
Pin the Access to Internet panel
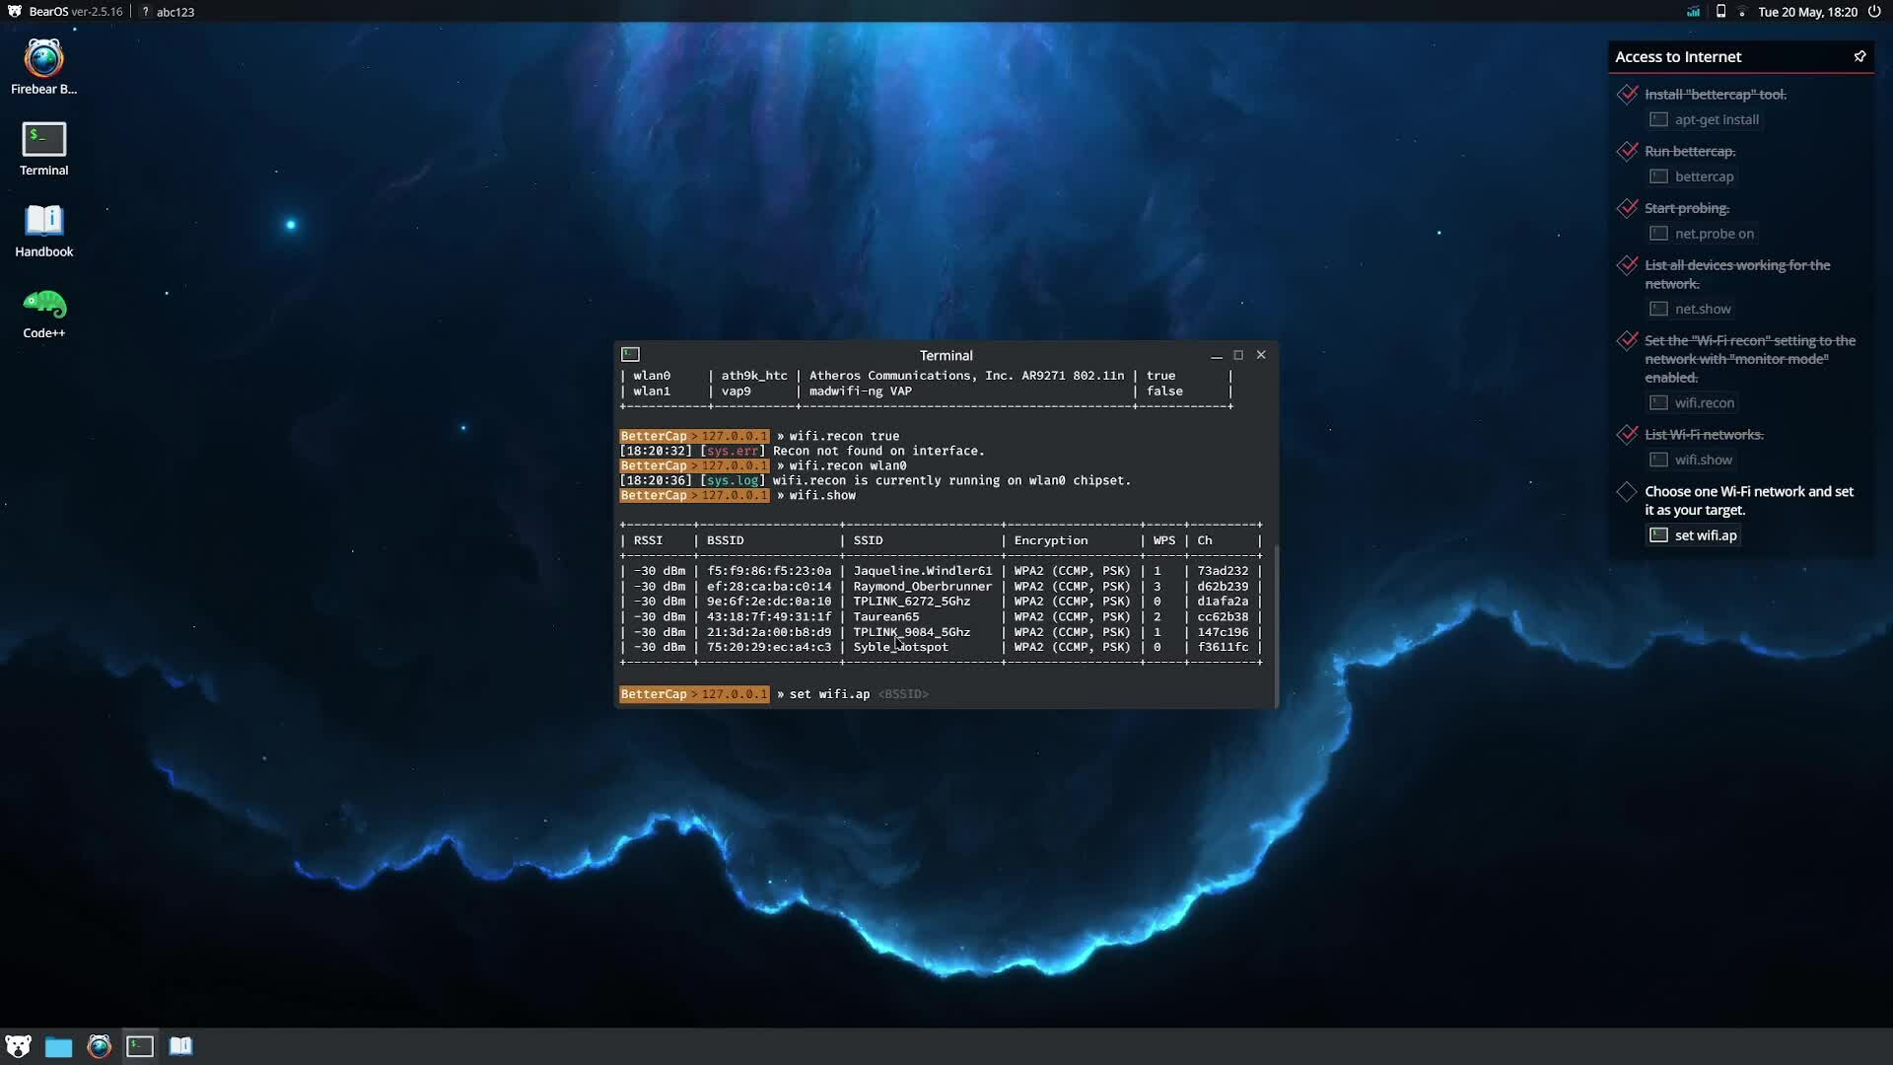click(x=1859, y=56)
